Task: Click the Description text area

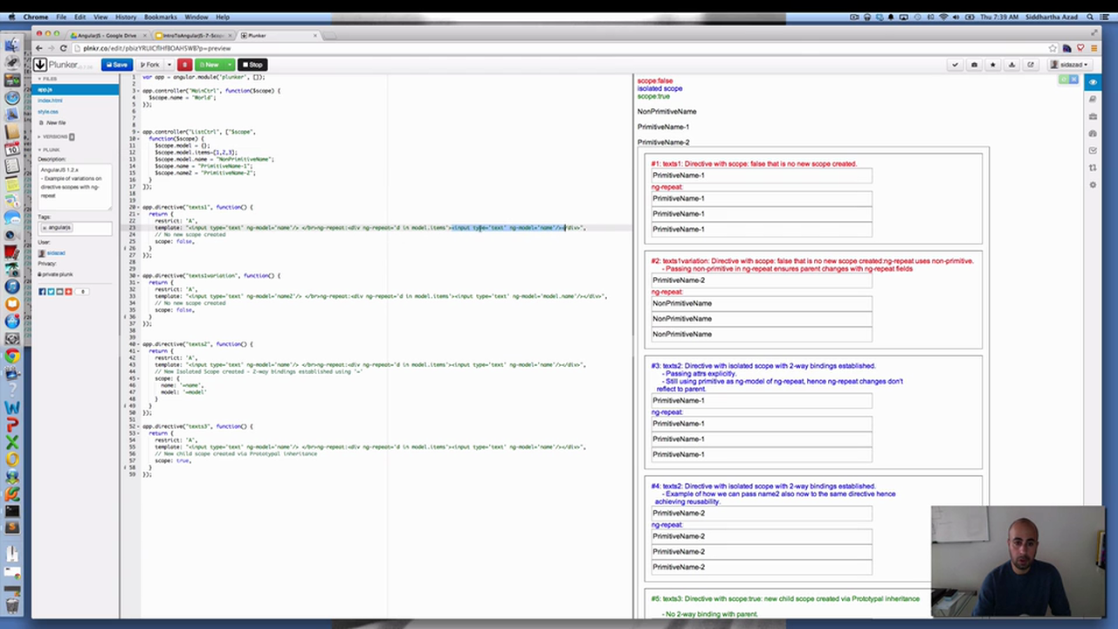Action: coord(74,186)
